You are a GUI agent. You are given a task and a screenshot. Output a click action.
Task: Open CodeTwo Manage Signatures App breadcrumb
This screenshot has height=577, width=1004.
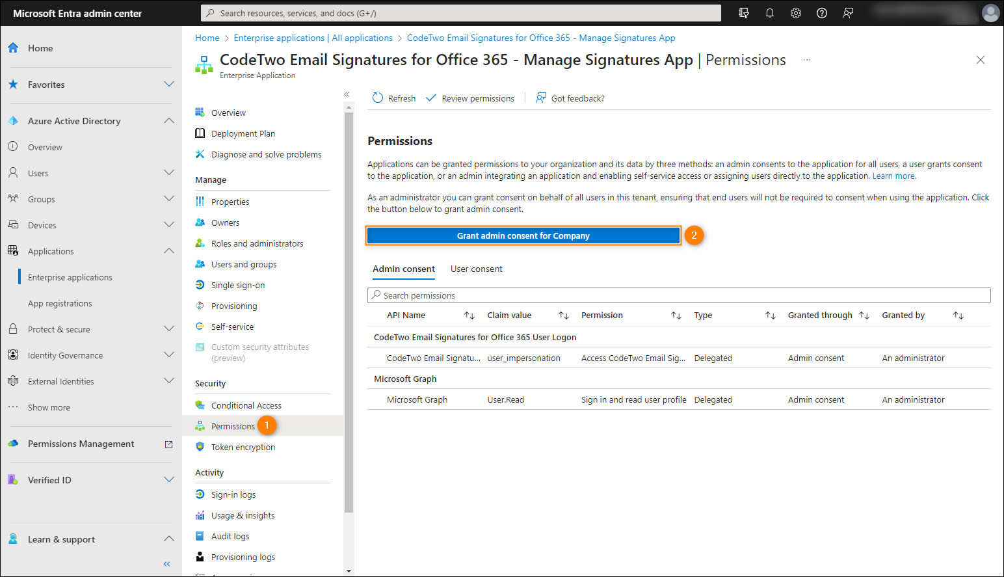[541, 38]
